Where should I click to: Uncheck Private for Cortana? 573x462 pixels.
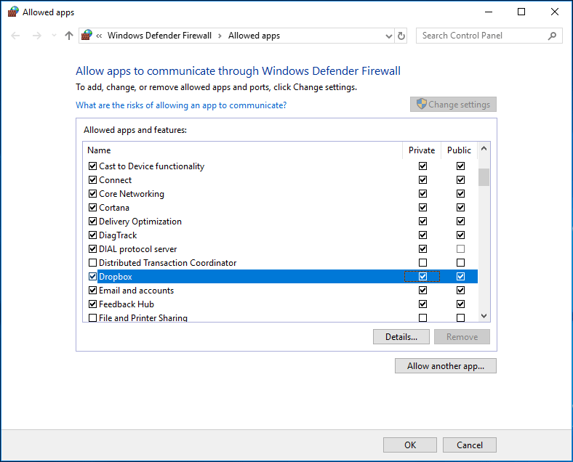tap(422, 208)
